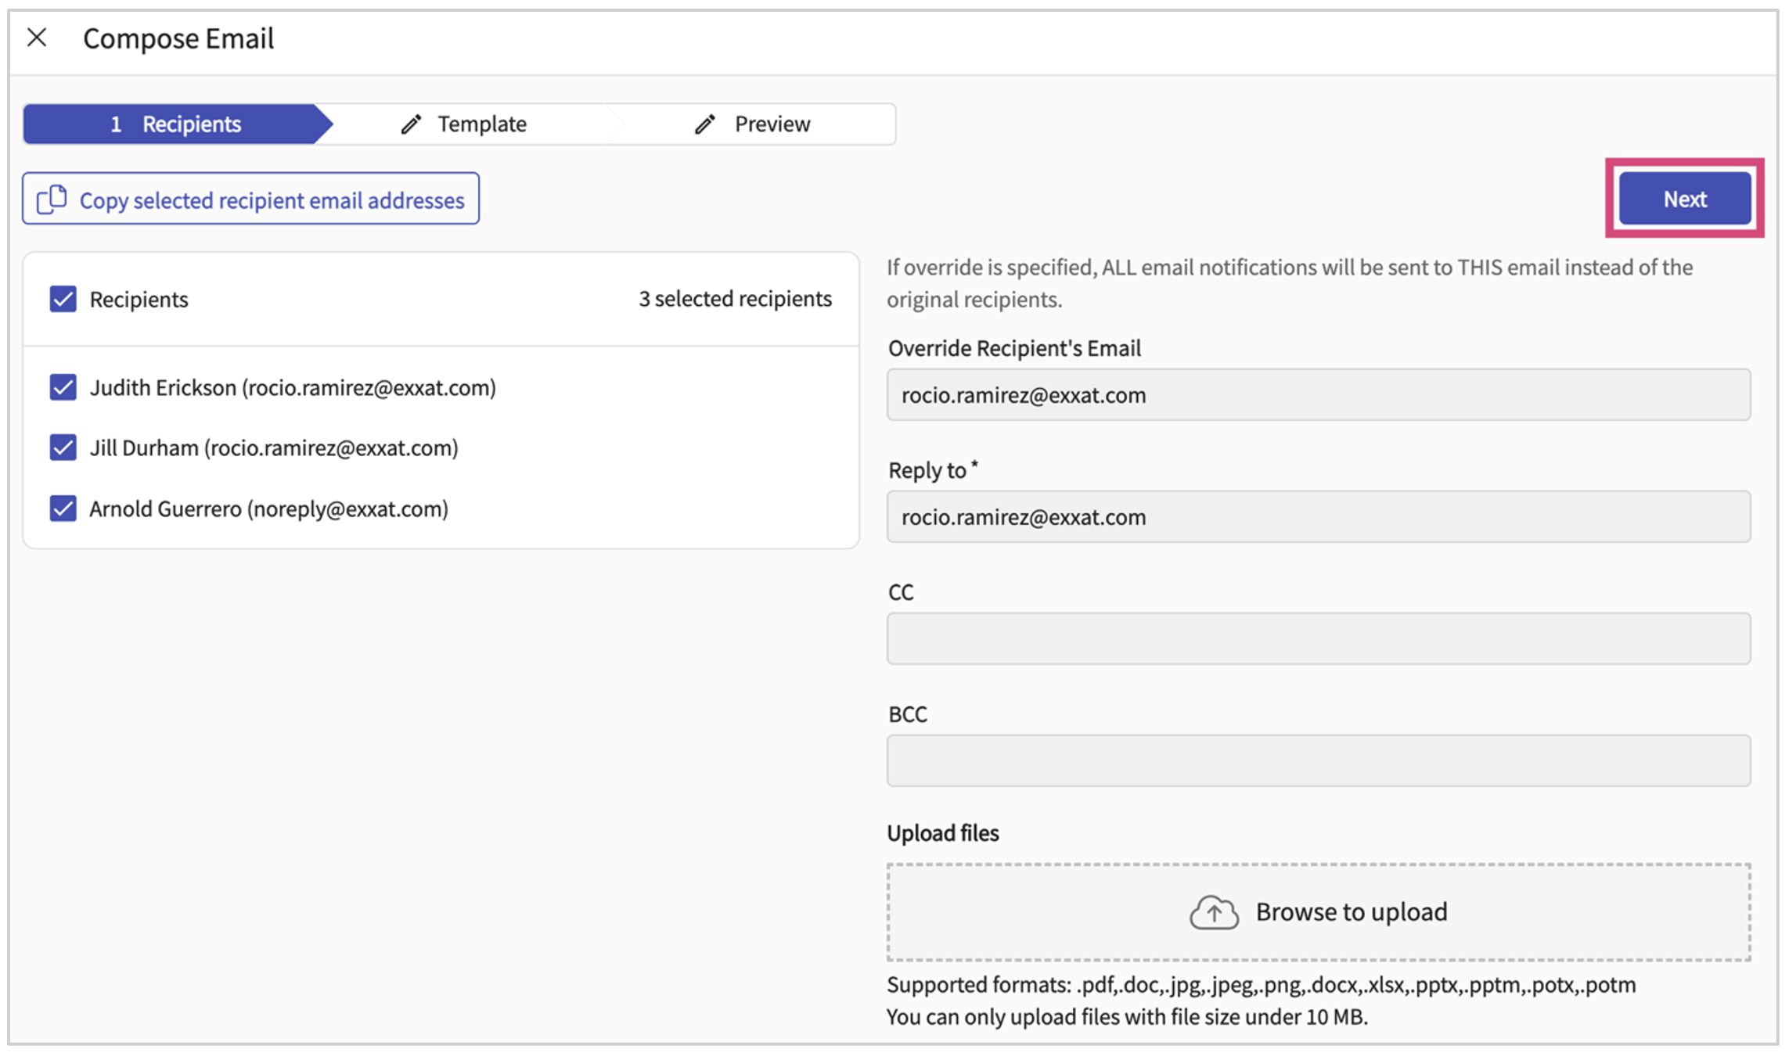1789x1053 pixels.
Task: Click the pencil icon on Preview step
Action: point(705,124)
